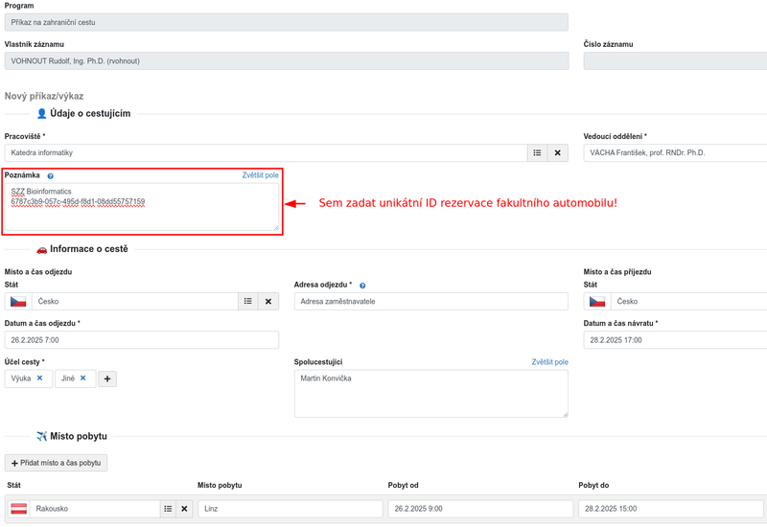This screenshot has width=767, height=527.
Task: Open Rakousko row country list picker icon
Action: (168, 509)
